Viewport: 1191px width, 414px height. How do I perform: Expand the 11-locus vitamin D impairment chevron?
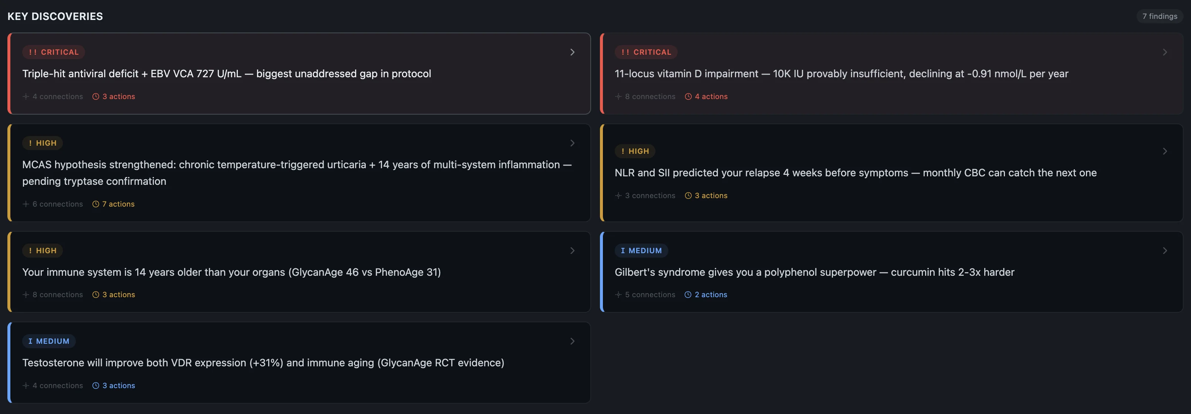tap(1165, 52)
